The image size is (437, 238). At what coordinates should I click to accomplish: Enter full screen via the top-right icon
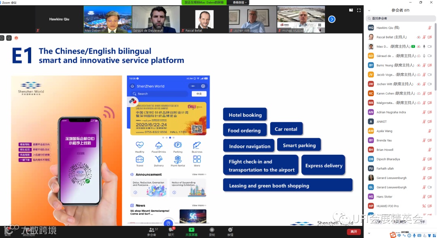pos(359,10)
